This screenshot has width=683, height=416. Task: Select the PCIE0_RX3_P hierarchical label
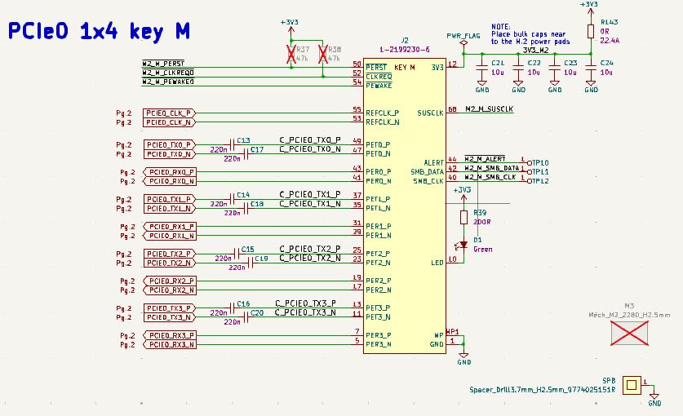point(170,335)
